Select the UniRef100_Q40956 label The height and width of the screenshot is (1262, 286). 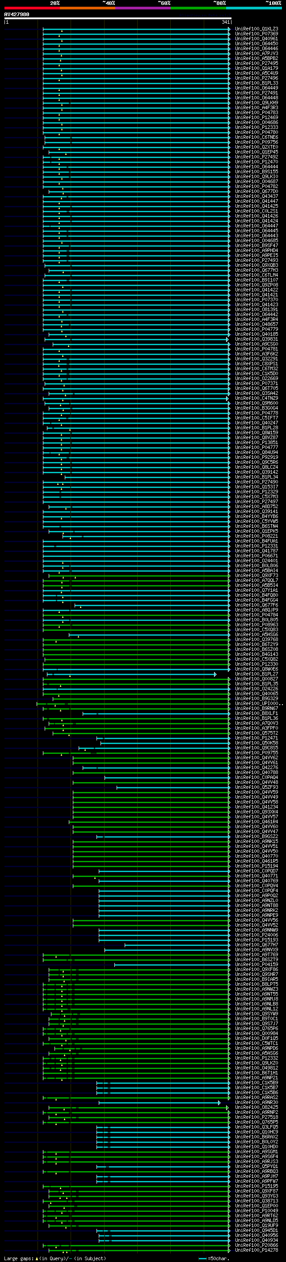257,1235
